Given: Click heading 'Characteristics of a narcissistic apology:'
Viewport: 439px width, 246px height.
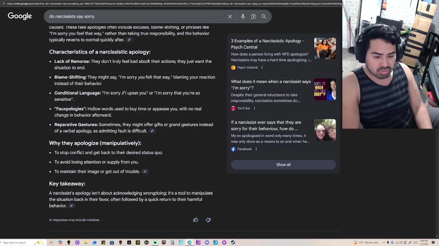Looking at the screenshot, I should pyautogui.click(x=100, y=52).
